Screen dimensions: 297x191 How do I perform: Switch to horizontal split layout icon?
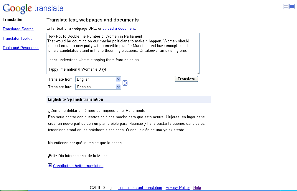(x=286, y=6)
